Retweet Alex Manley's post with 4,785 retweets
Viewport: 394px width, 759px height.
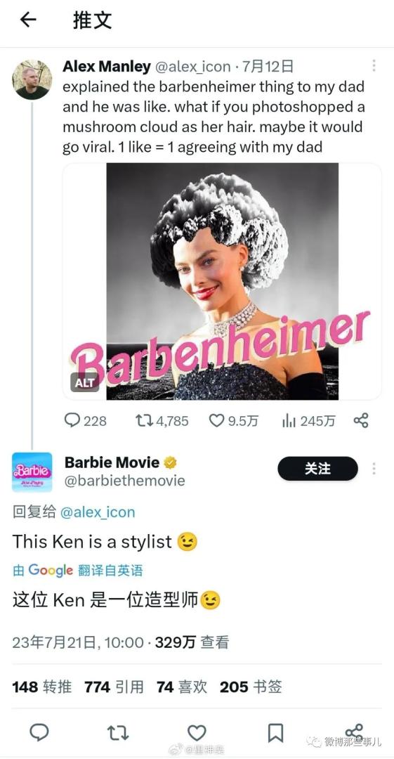click(143, 420)
